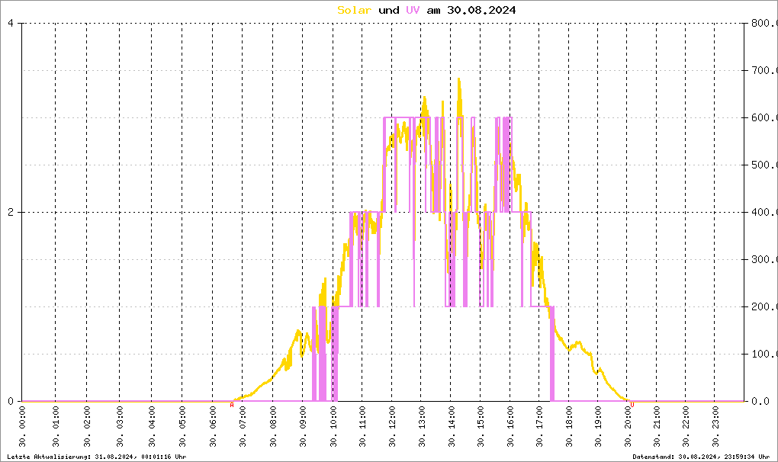
Task: Click the right axis value 400.0
Action: click(764, 212)
